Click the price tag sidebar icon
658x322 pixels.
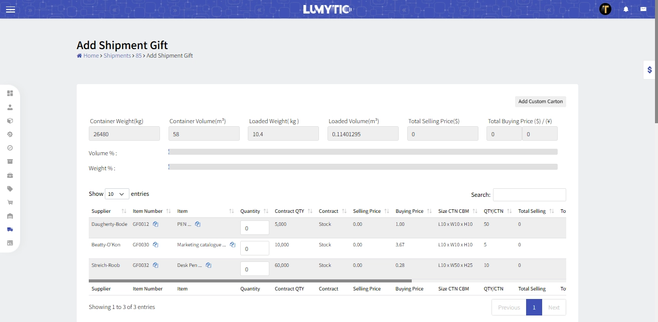pos(10,189)
